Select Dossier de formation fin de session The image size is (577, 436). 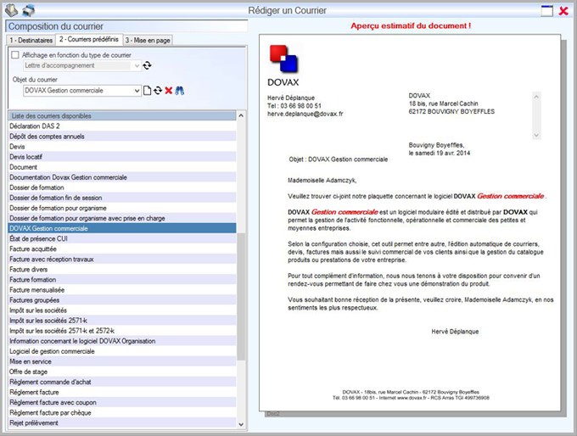point(122,198)
